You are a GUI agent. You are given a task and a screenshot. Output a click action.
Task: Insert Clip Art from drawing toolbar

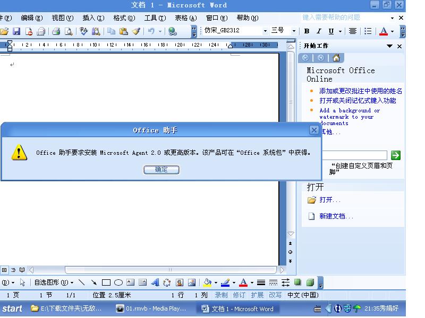[180, 282]
